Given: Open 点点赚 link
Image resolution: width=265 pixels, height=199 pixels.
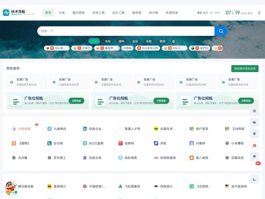Looking at the screenshot, I should pyautogui.click(x=23, y=158).
